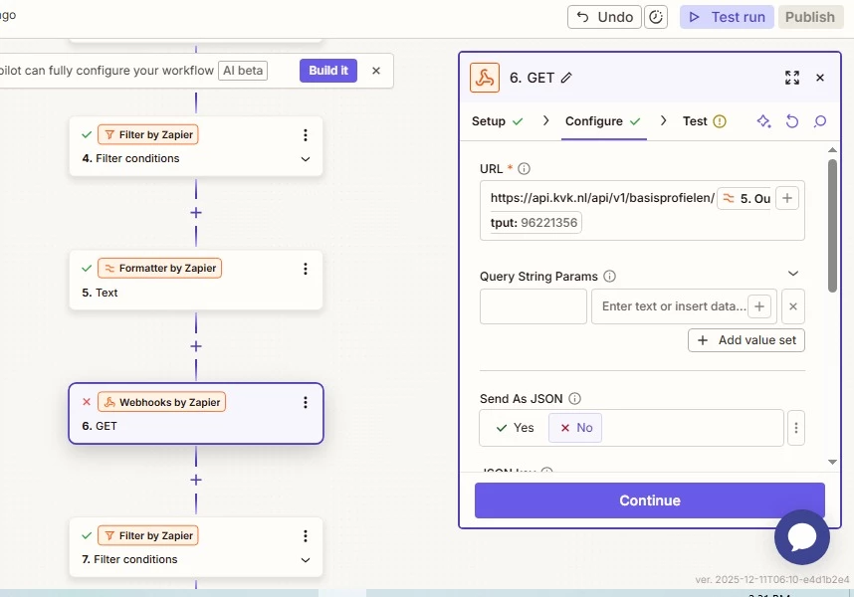The height and width of the screenshot is (597, 854).
Task: Click the Webhooks app icon in panel header
Action: point(485,78)
